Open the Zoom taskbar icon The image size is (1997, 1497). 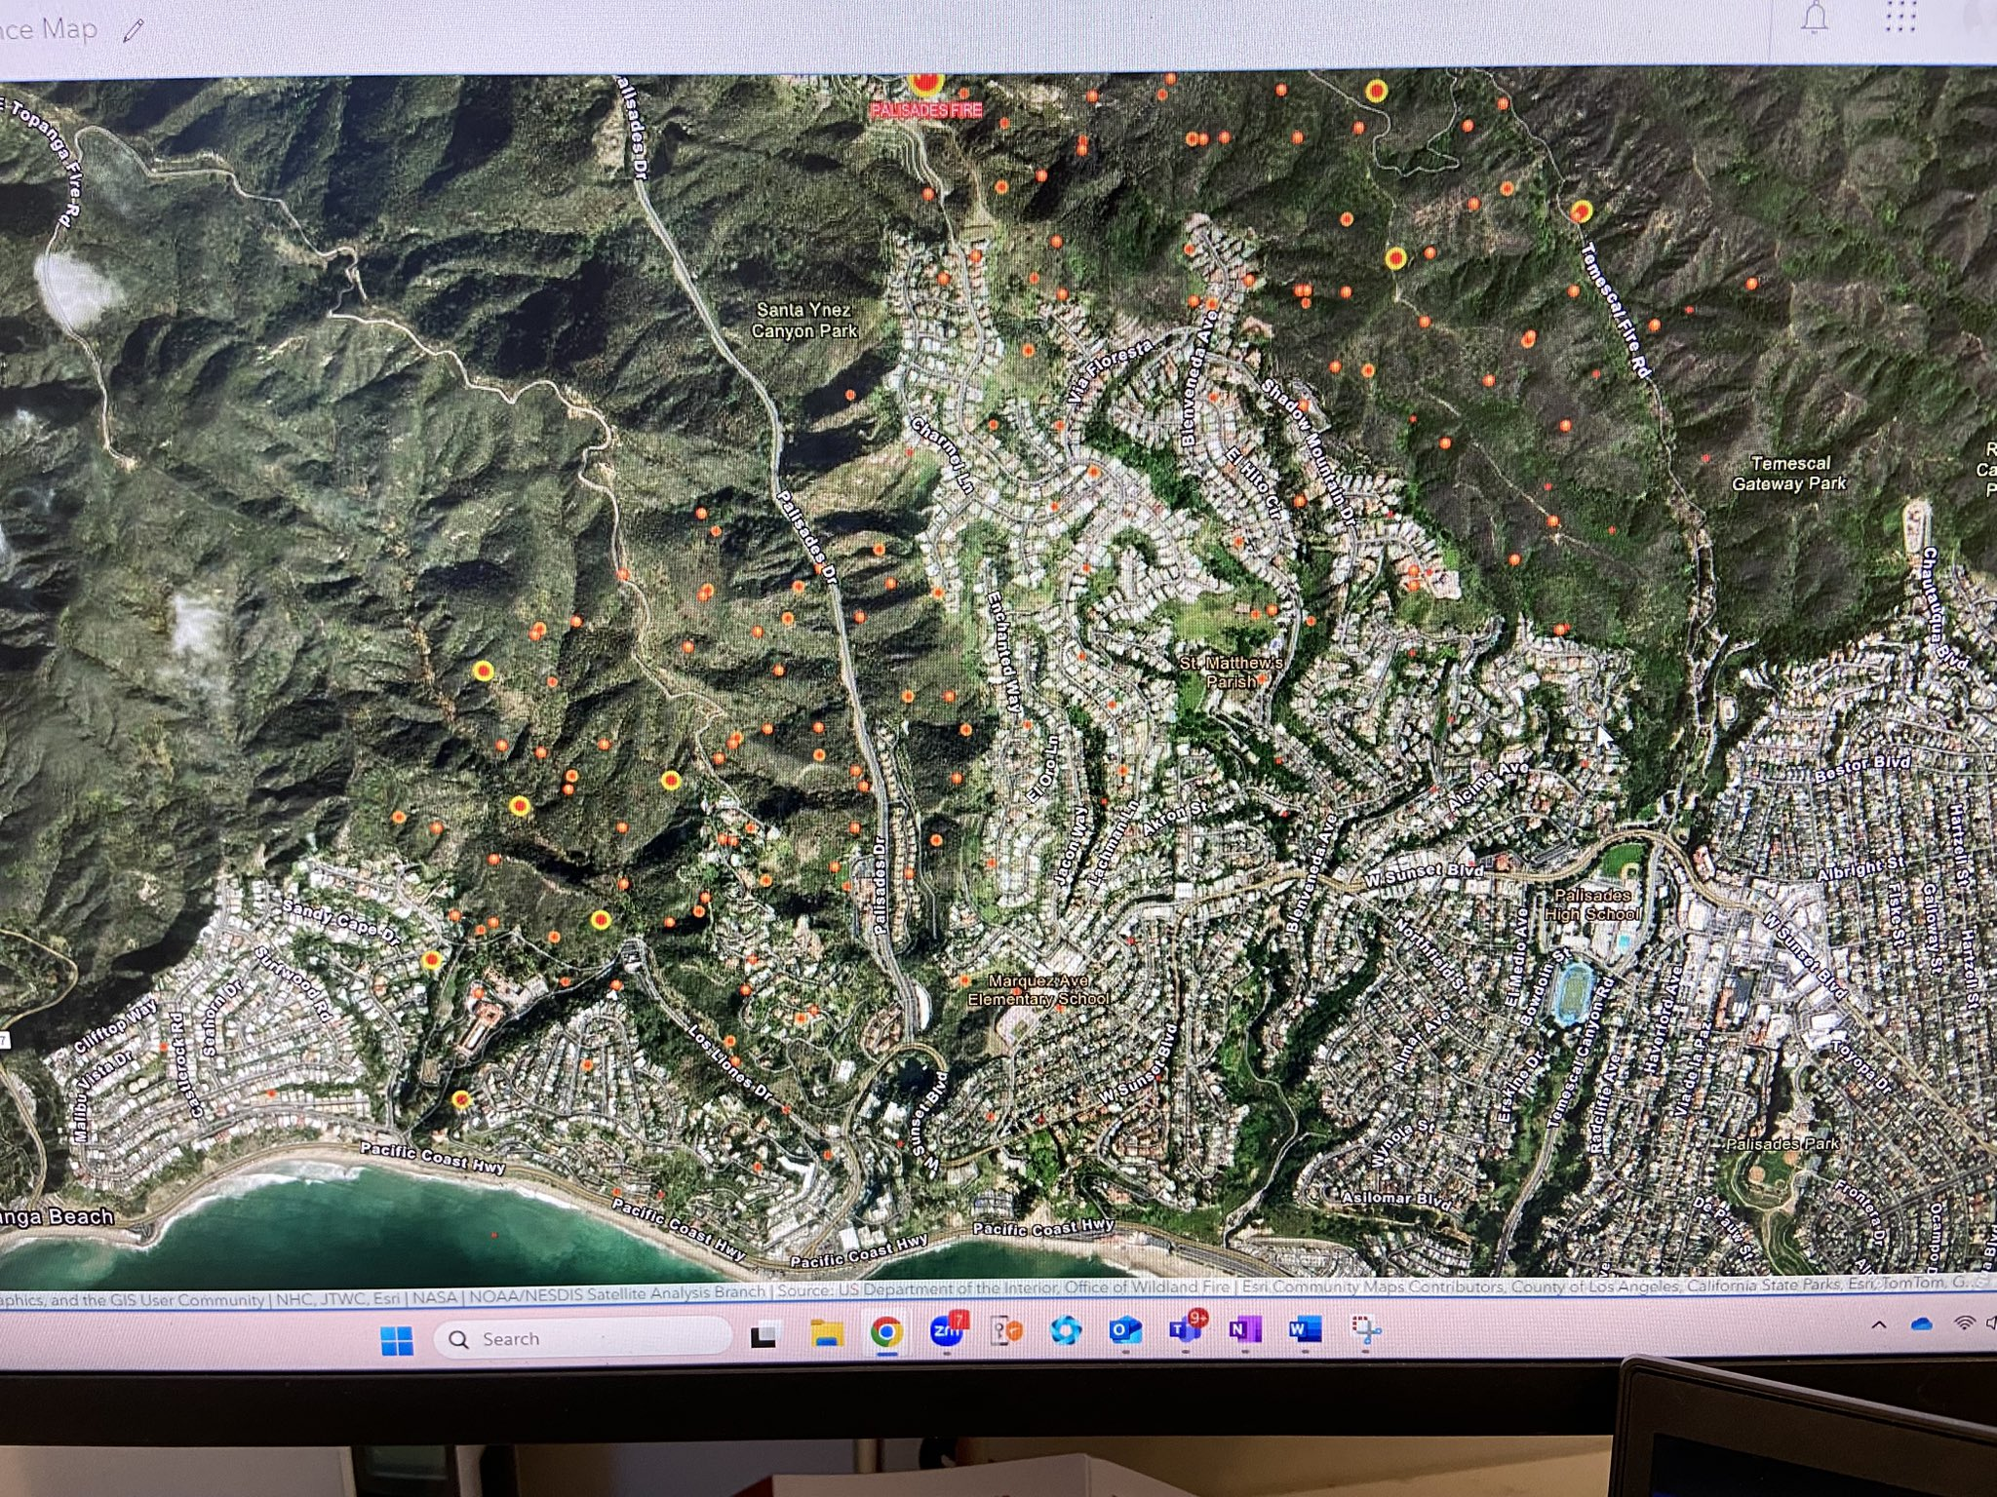click(x=947, y=1330)
